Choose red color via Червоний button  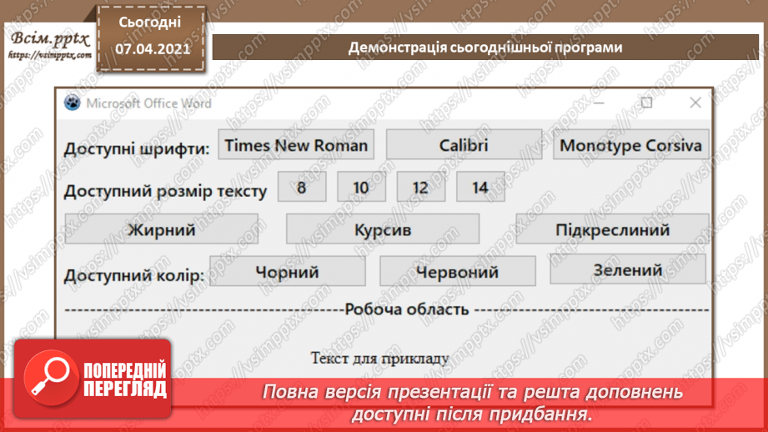pyautogui.click(x=458, y=271)
